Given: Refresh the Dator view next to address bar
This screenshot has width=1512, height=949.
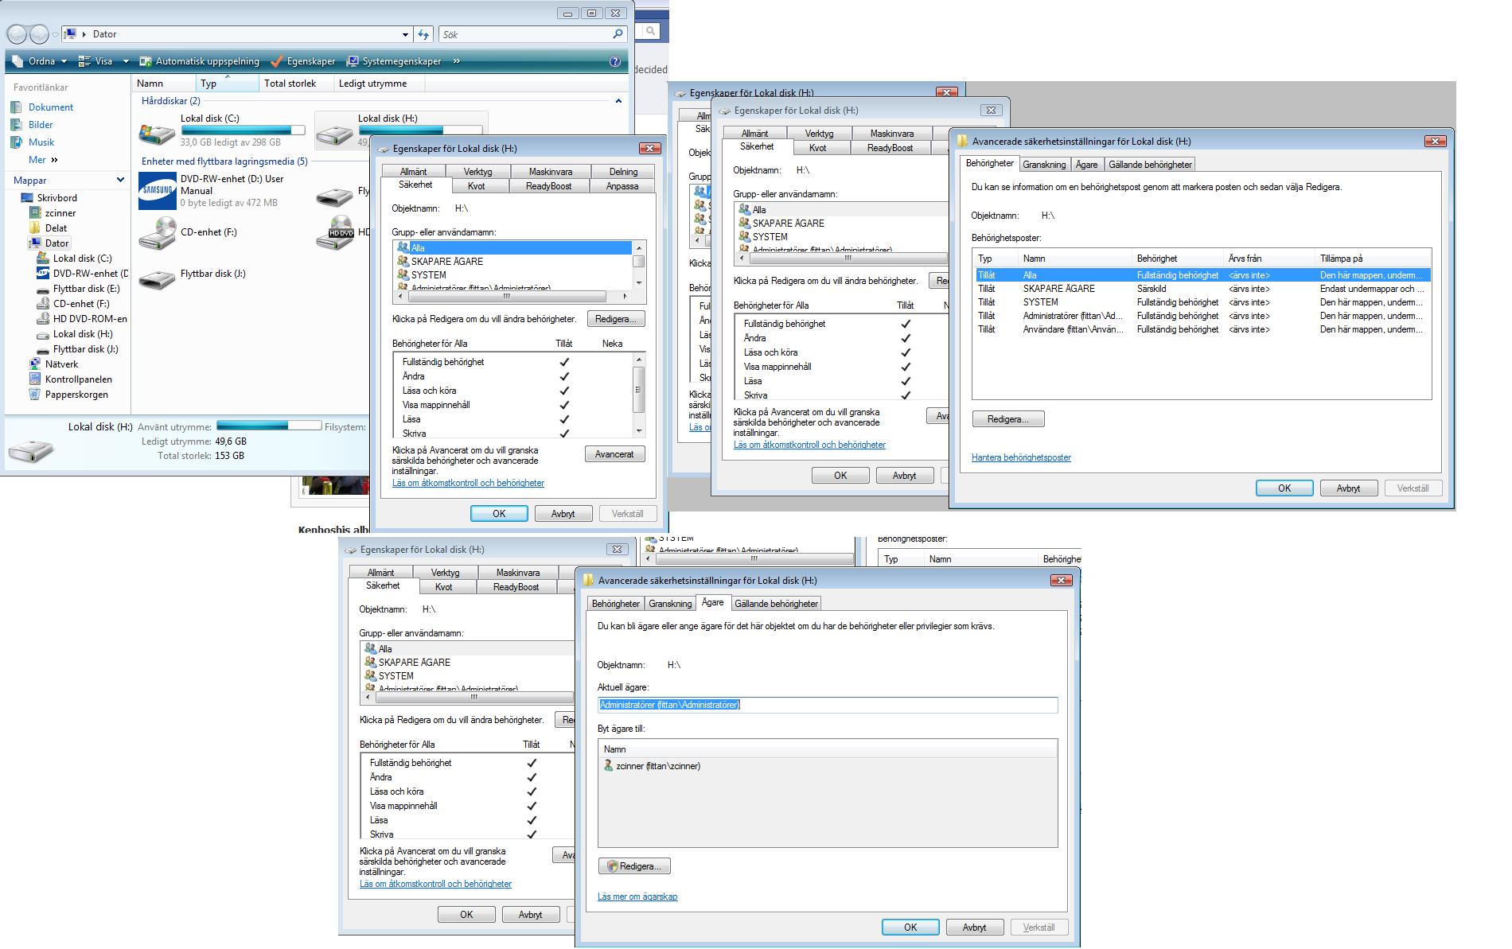Looking at the screenshot, I should click(423, 34).
